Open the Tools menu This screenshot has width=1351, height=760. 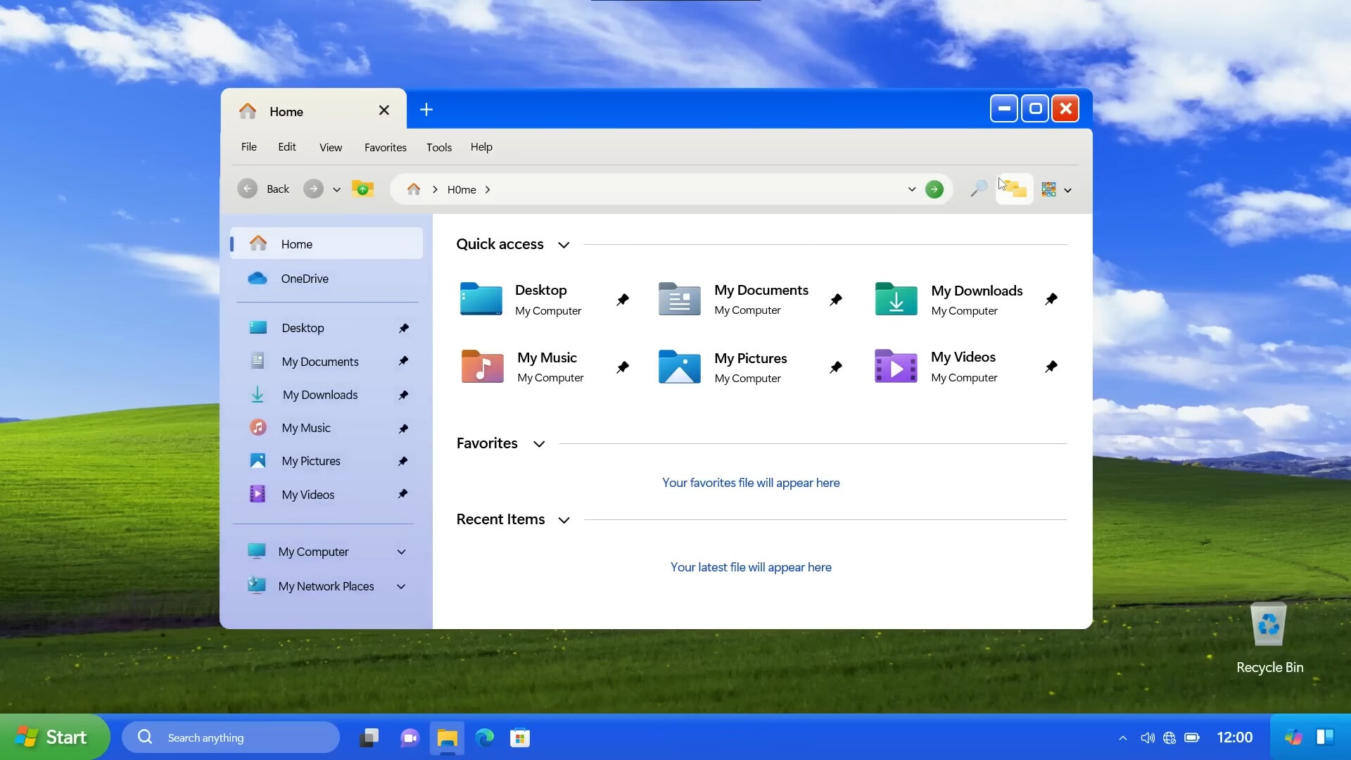click(438, 147)
